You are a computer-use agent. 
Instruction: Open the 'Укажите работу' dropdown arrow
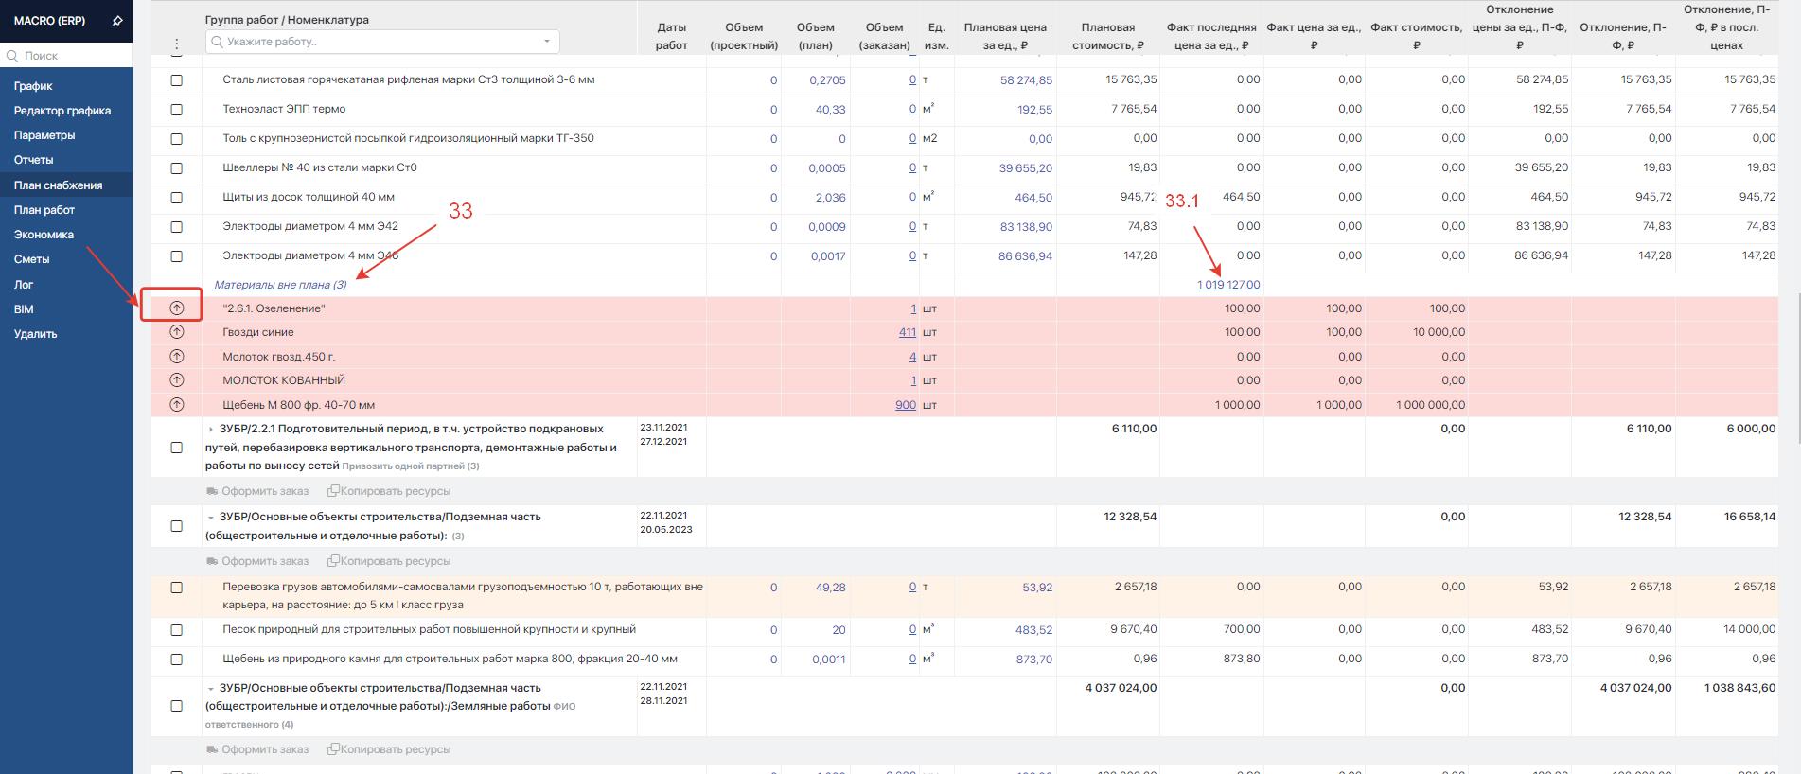546,42
